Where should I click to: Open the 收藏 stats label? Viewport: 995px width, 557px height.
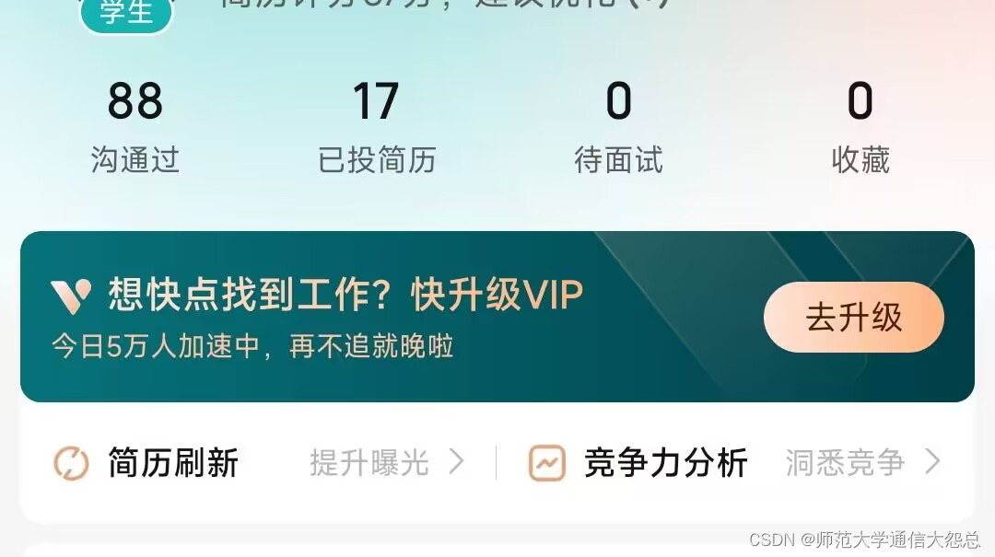pyautogui.click(x=860, y=159)
